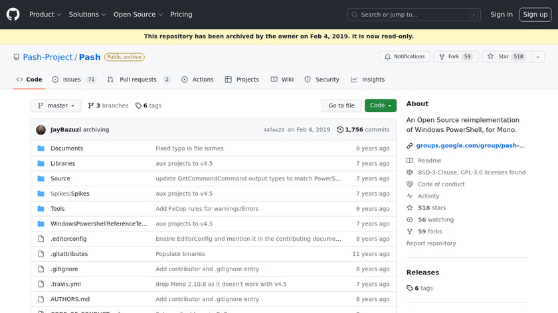Click the Go to file button

341,105
